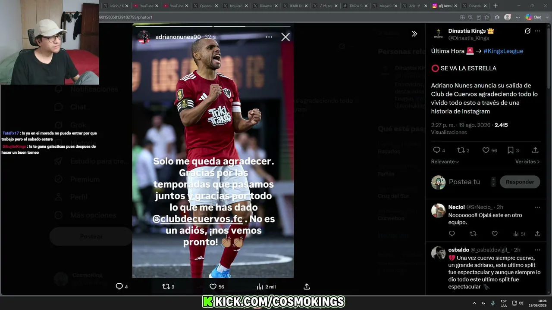Viewport: 552px width, 310px height.
Task: Click the X inside the story image
Action: (285, 37)
